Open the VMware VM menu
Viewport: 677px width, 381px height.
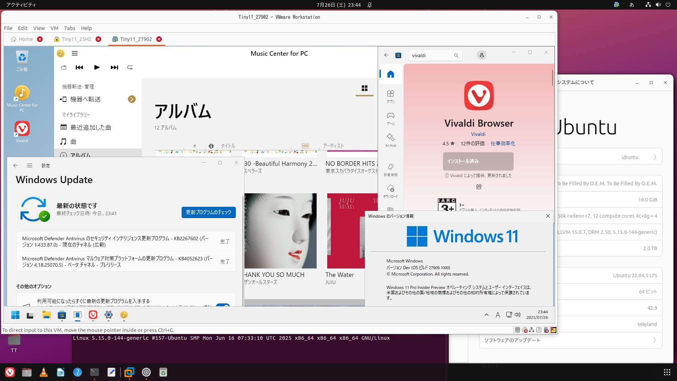coord(54,28)
